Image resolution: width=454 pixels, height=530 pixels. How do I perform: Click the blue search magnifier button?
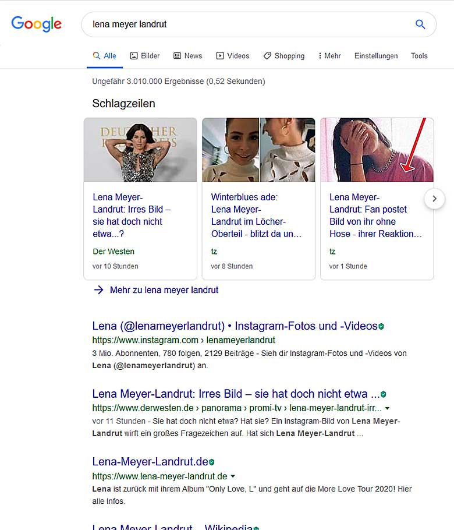pyautogui.click(x=420, y=24)
